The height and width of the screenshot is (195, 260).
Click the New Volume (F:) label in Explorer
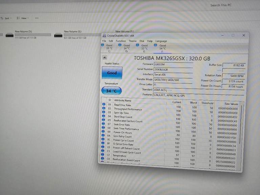click(125, 31)
